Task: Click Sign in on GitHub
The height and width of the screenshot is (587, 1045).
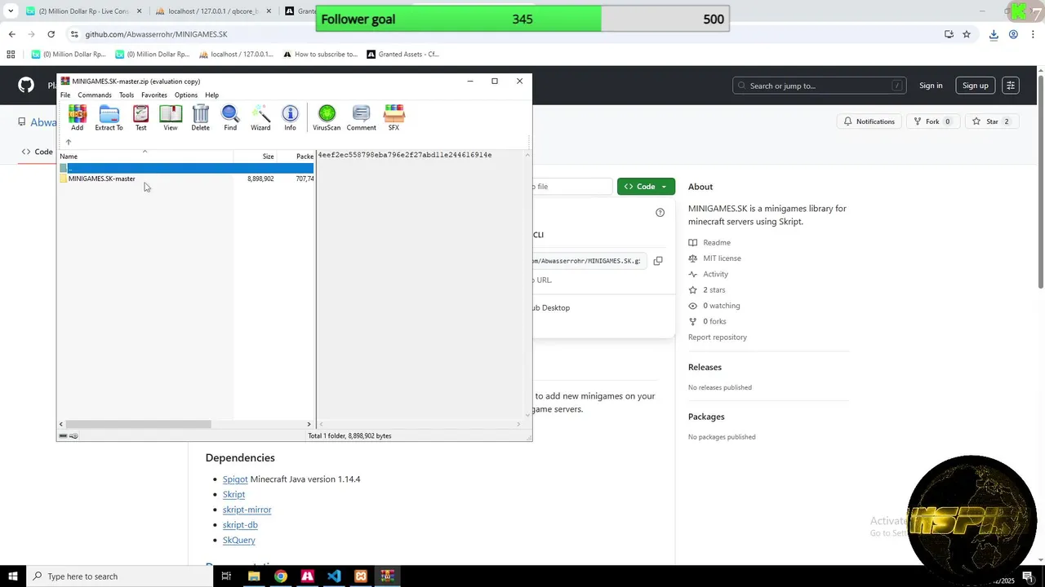Action: click(x=931, y=86)
